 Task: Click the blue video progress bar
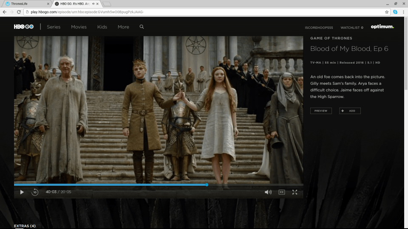coord(110,185)
